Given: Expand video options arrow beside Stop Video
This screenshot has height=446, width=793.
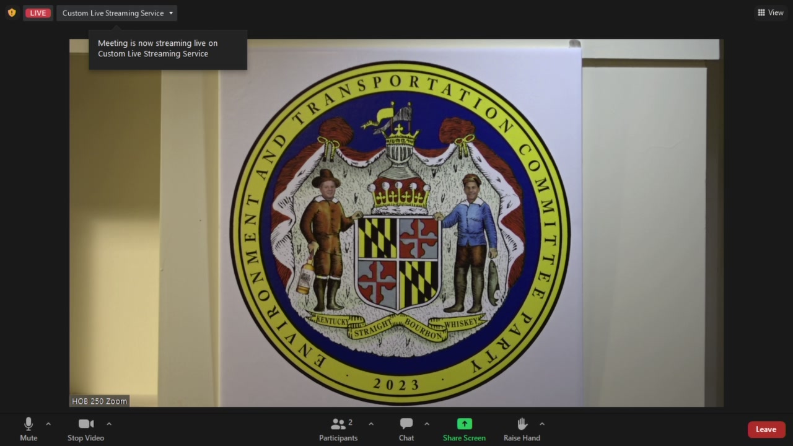Looking at the screenshot, I should tap(109, 424).
